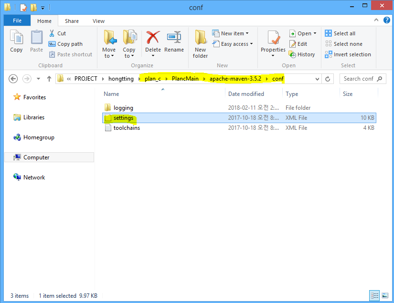The image size is (394, 303).
Task: Expand the address bar history dropdown
Action: pyautogui.click(x=317, y=79)
